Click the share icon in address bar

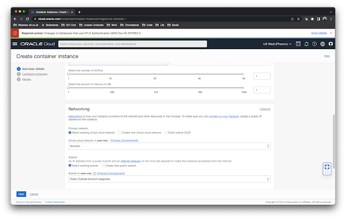(x=292, y=19)
